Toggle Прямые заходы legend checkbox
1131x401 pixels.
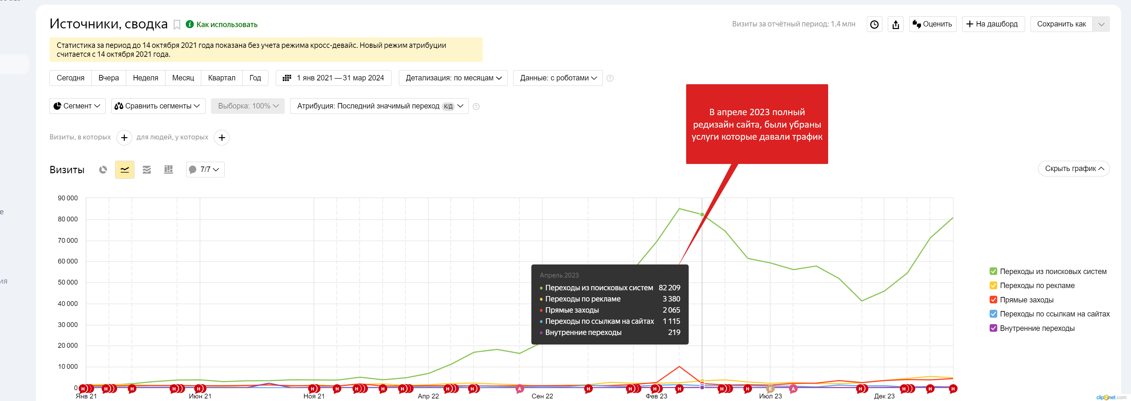(x=993, y=300)
